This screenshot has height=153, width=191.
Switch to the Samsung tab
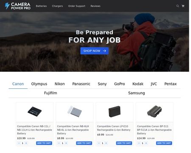coord(136,93)
